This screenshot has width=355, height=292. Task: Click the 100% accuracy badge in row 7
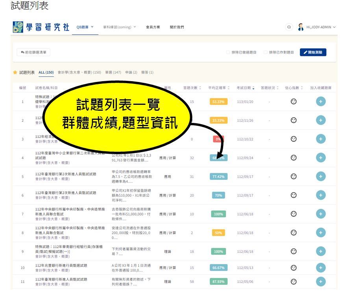[x=218, y=214]
